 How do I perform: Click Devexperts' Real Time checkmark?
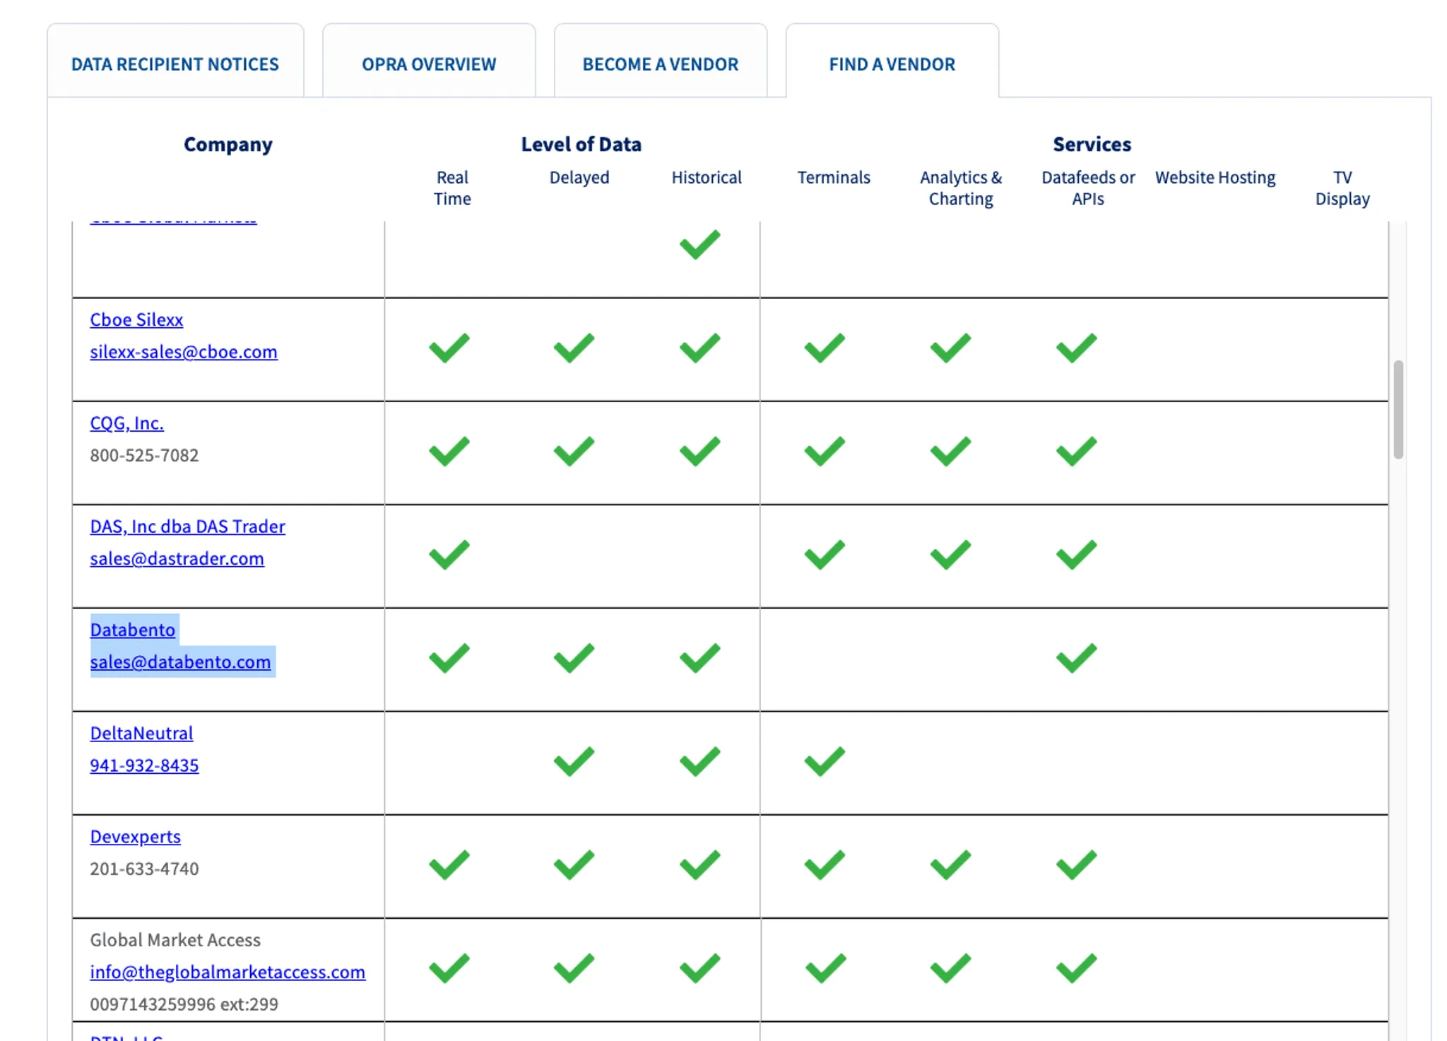449,865
